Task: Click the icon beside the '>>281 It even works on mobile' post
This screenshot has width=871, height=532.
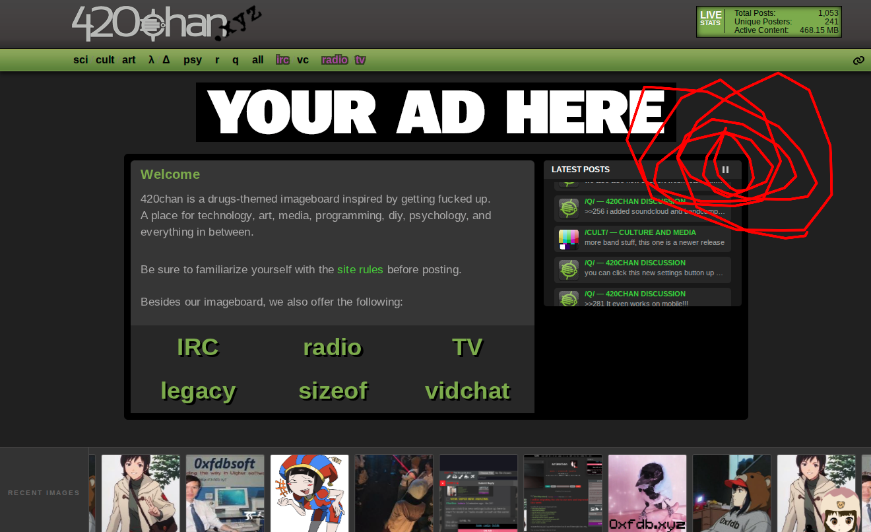Action: pos(568,298)
